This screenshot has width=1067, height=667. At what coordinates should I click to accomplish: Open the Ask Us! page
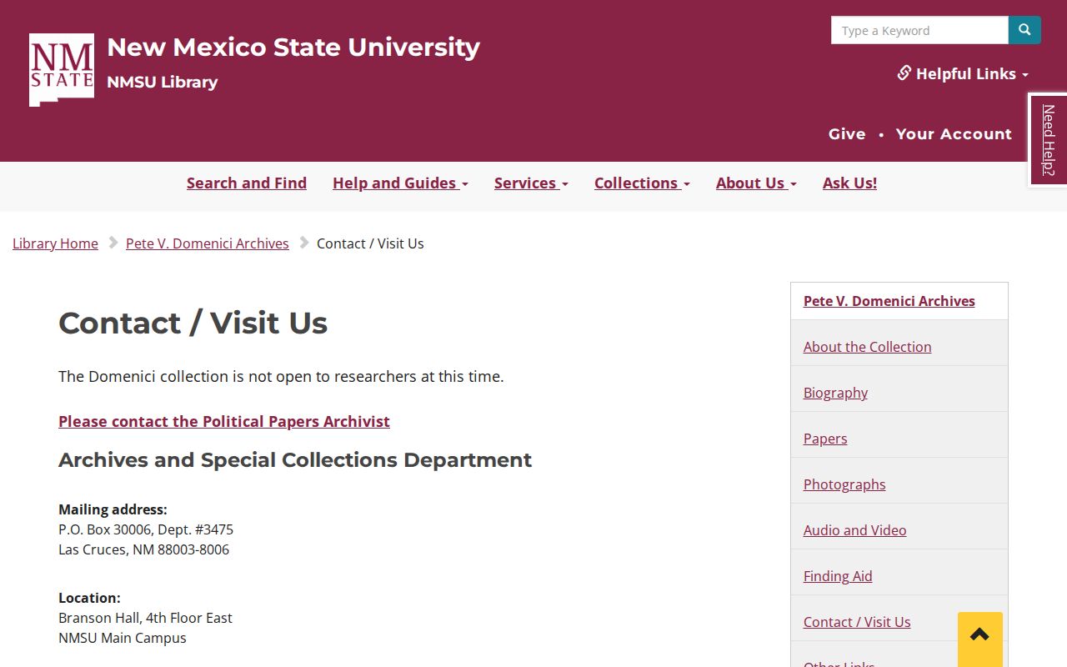click(849, 183)
